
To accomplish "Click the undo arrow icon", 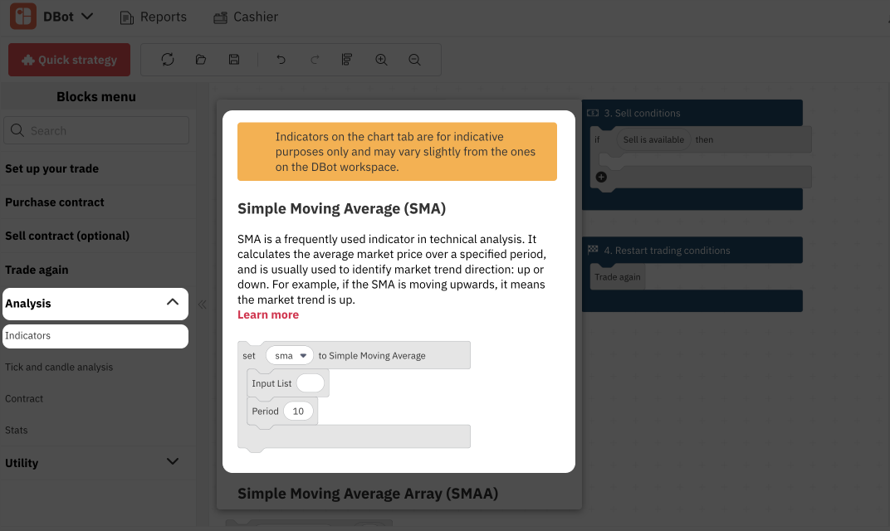I will tap(281, 60).
